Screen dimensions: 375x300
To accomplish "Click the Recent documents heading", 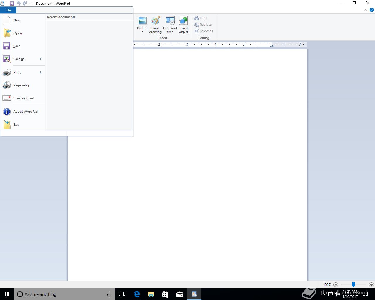I will tap(61, 17).
